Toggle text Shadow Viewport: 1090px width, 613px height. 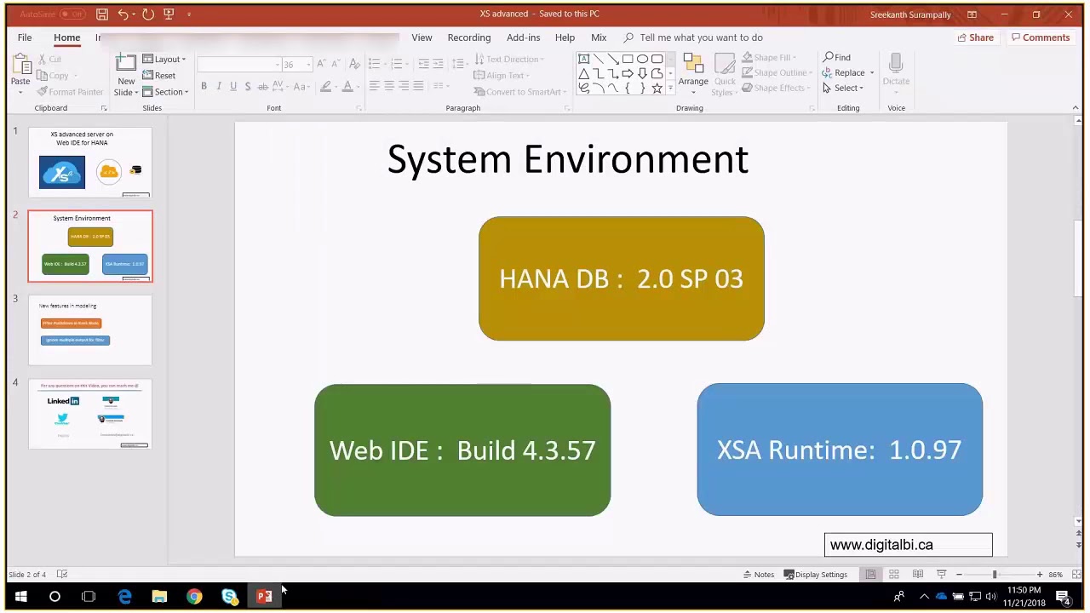click(x=247, y=86)
